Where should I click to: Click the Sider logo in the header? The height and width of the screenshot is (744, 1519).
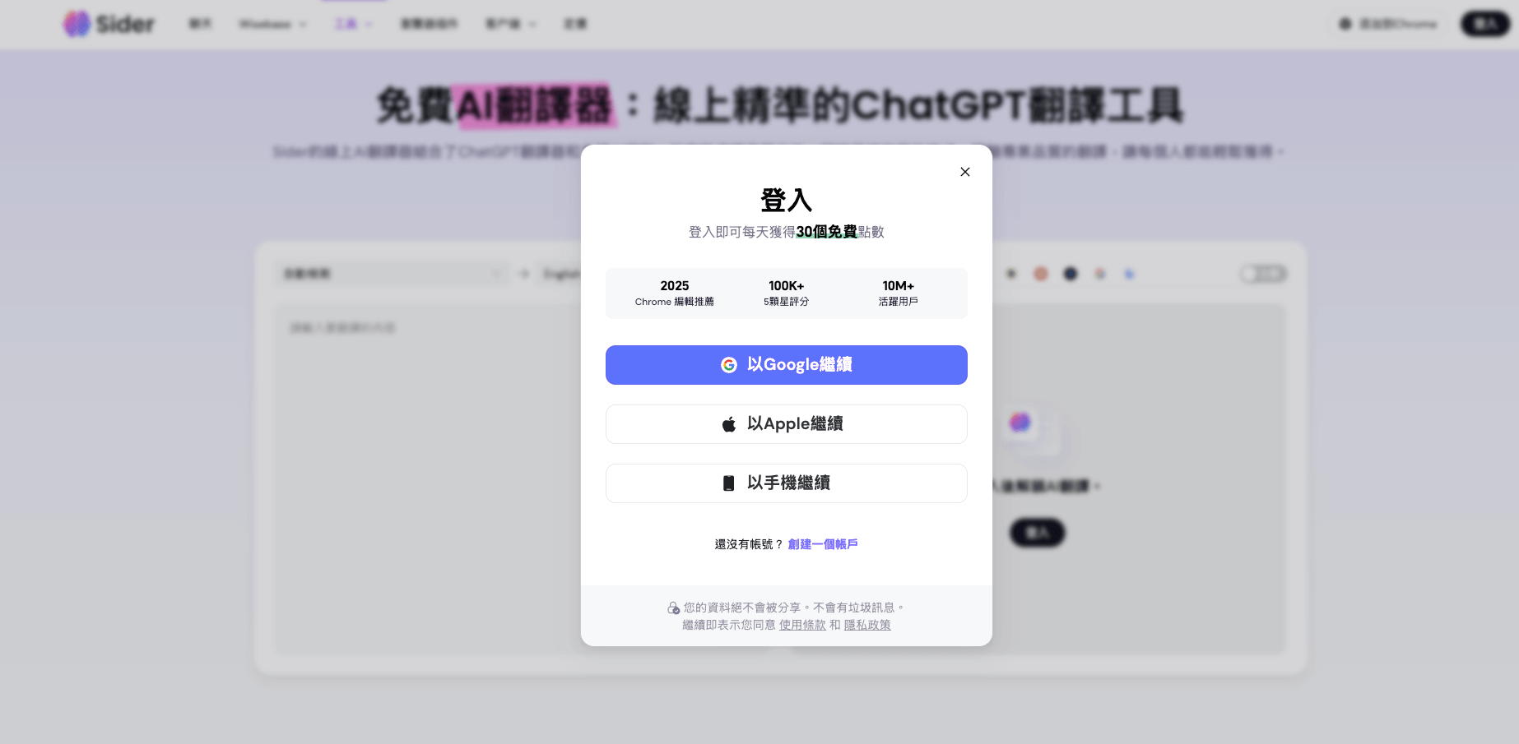click(109, 24)
